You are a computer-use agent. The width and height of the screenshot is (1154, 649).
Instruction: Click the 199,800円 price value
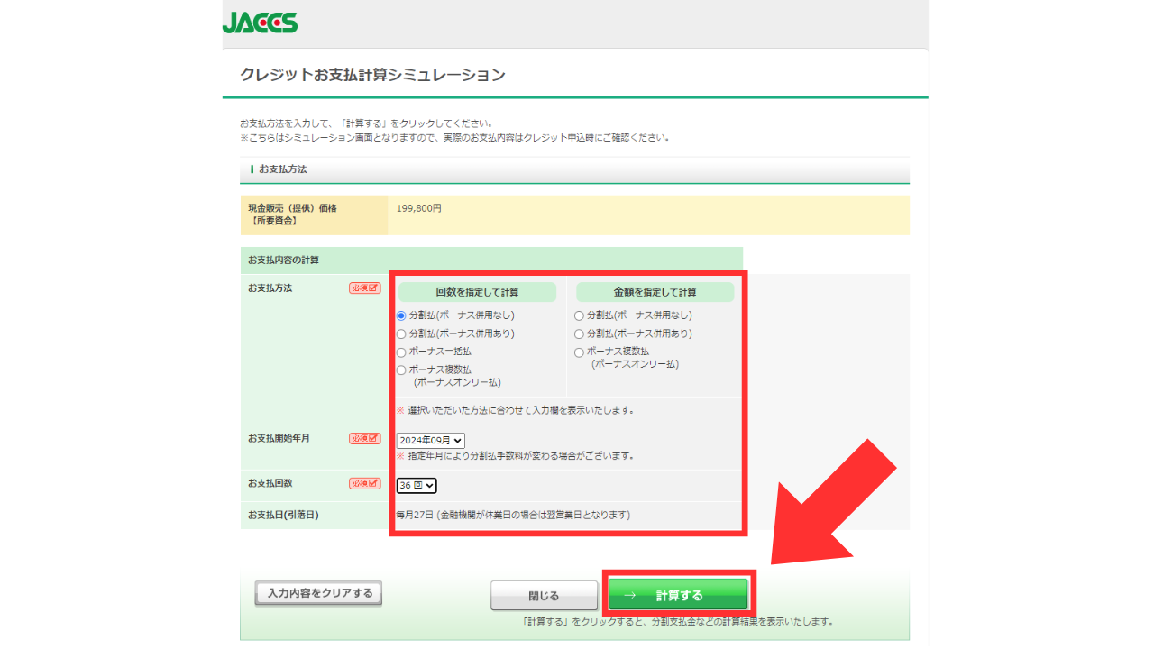click(419, 208)
